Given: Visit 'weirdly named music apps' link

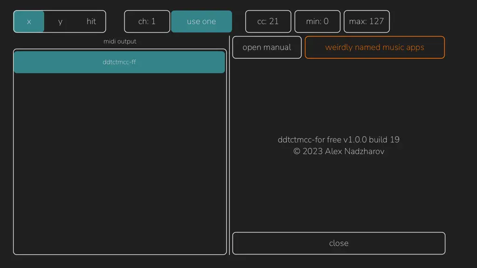Looking at the screenshot, I should (375, 47).
